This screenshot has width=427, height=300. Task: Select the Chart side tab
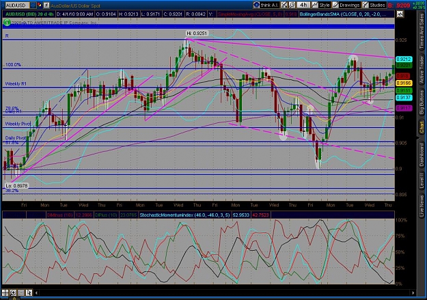click(x=422, y=128)
